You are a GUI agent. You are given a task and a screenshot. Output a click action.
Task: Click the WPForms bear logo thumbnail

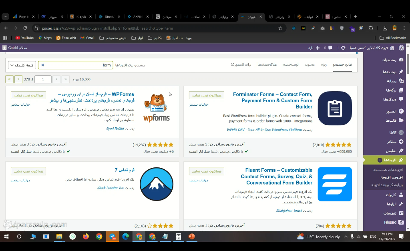pyautogui.click(x=157, y=108)
